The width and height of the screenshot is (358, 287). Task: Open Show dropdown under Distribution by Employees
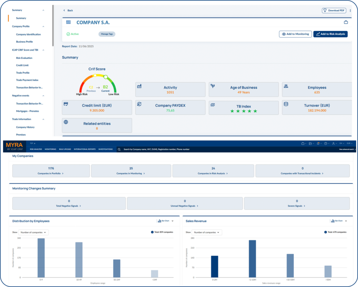[34, 232]
